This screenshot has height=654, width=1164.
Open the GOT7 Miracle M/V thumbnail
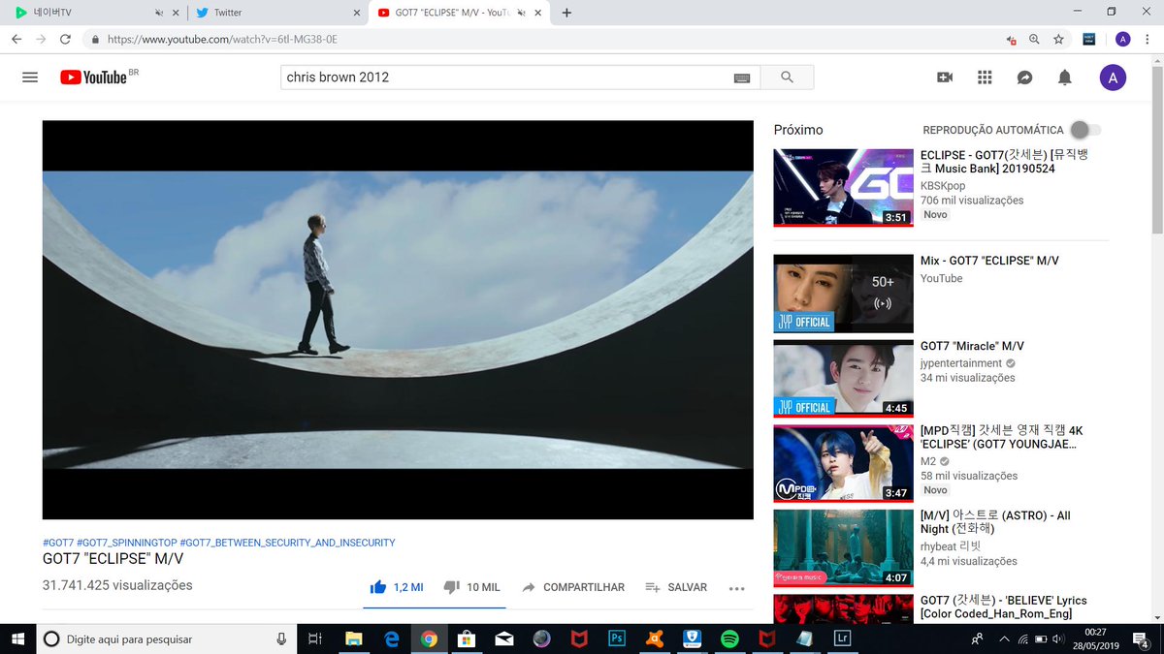click(844, 379)
